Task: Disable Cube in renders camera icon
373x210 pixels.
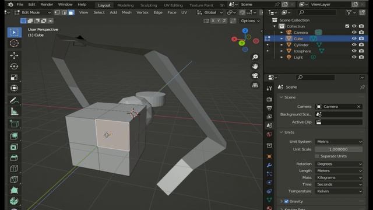Action: 361,38
